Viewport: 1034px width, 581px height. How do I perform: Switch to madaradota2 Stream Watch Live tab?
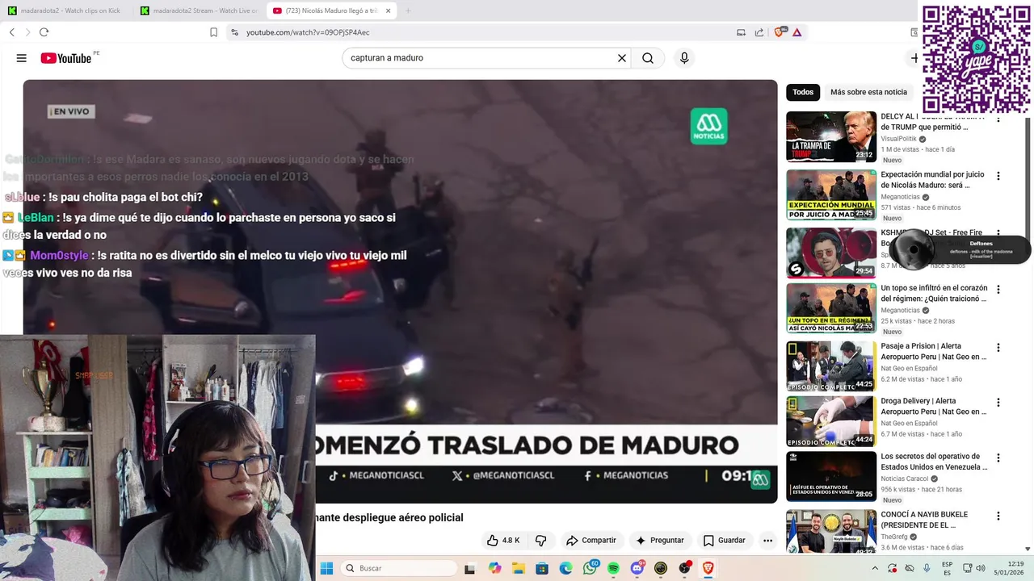tap(198, 10)
